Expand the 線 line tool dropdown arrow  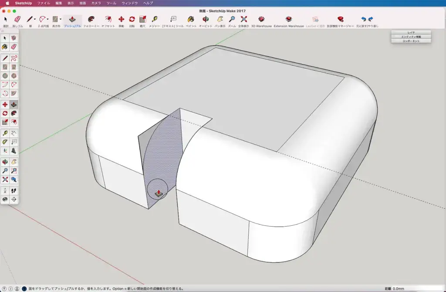tap(35, 19)
